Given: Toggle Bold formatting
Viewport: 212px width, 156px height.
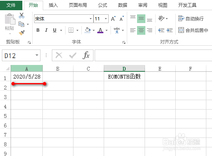Looking at the screenshot, I should 38,30.
